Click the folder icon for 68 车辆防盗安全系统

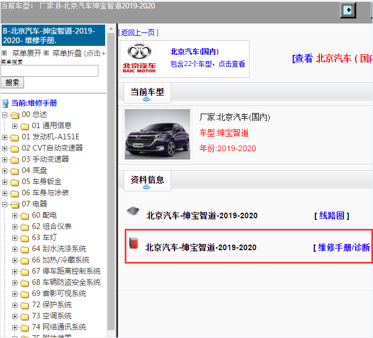click(25, 283)
